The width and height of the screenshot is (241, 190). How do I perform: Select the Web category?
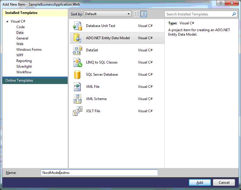20,44
